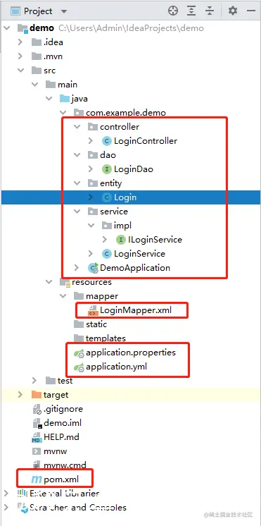Click the Scratches and Consoles icon
Viewport: 261px width, 526px height.
(23, 508)
